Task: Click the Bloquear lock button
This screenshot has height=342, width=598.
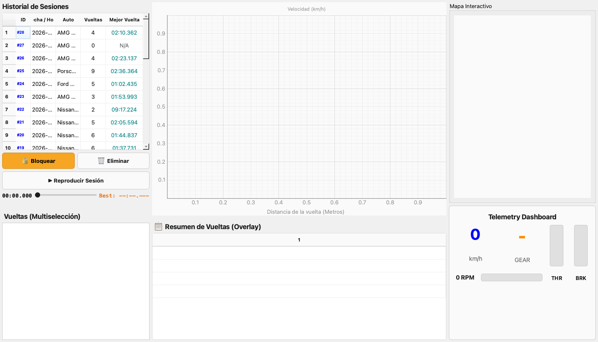Action: 38,161
